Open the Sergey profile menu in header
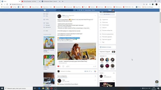The image size is (161, 90). point(112,10)
